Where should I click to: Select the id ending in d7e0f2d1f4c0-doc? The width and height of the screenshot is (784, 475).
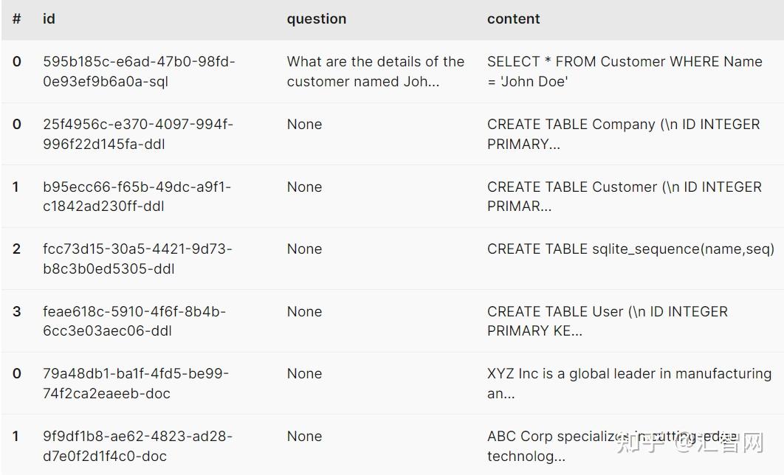click(137, 446)
